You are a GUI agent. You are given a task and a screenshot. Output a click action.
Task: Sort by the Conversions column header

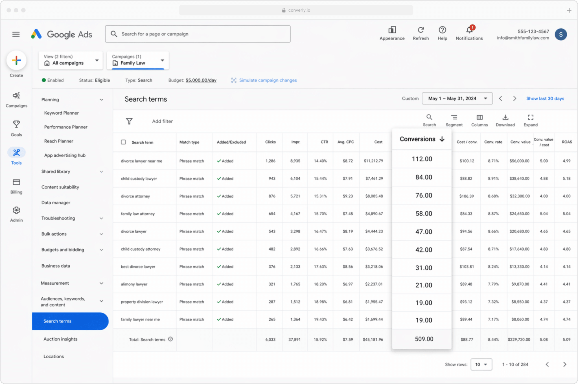tap(422, 139)
